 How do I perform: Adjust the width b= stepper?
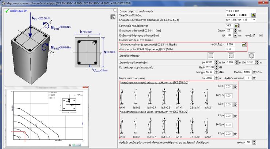pyautogui.click(x=216, y=63)
